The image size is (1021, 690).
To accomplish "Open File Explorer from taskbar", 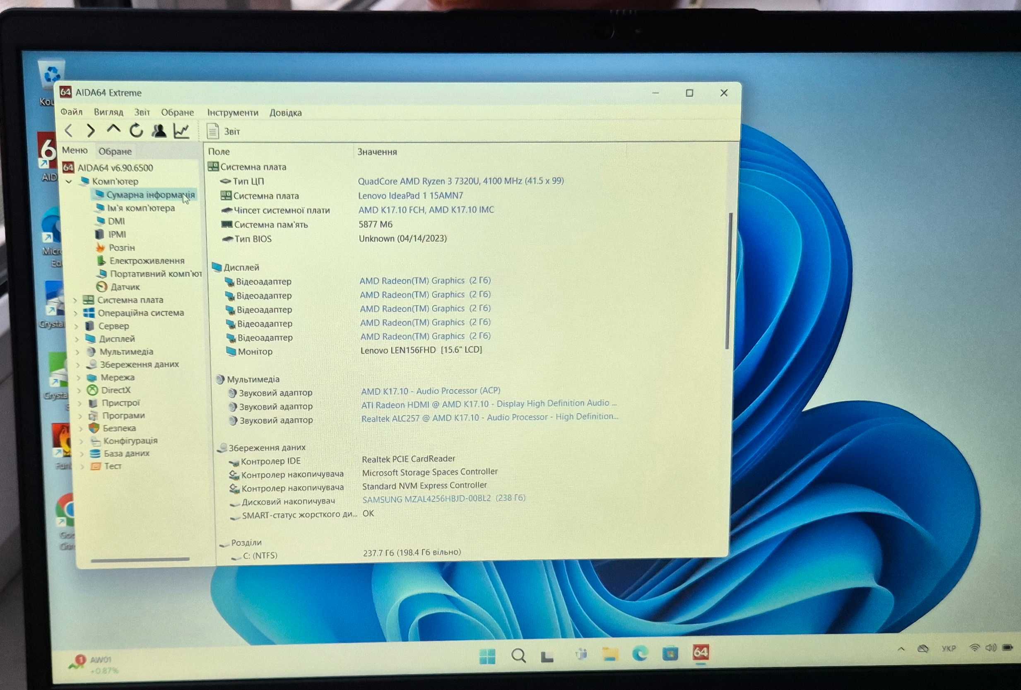I will pyautogui.click(x=610, y=654).
